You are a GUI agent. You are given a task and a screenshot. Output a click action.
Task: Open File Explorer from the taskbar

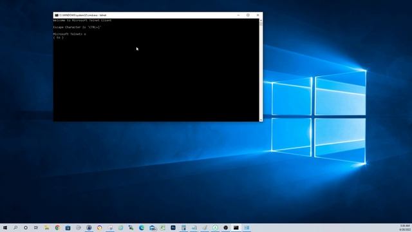tap(47, 227)
